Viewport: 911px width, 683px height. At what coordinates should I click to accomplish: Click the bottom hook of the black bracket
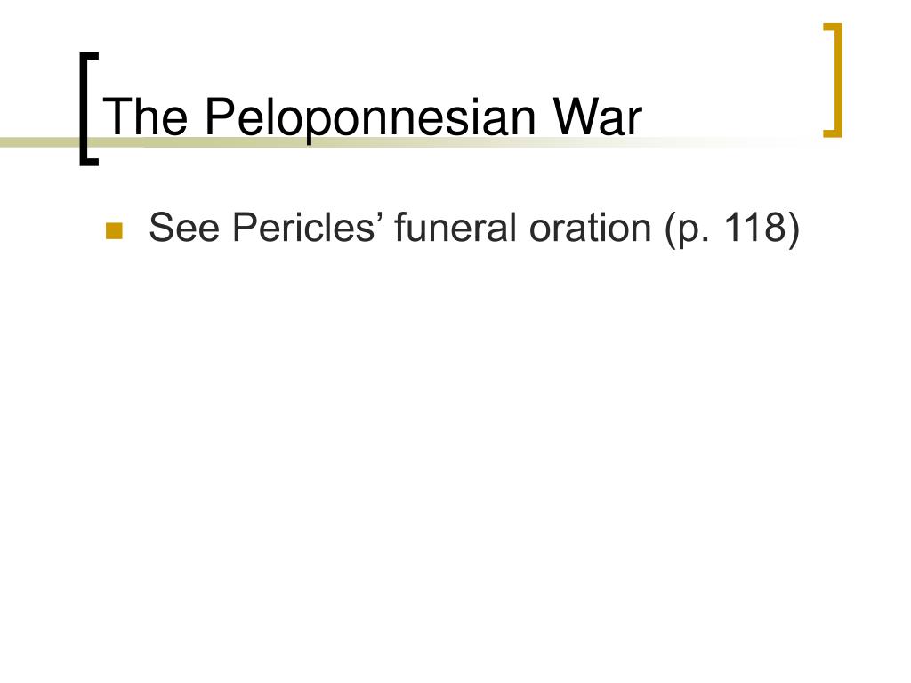click(x=89, y=162)
